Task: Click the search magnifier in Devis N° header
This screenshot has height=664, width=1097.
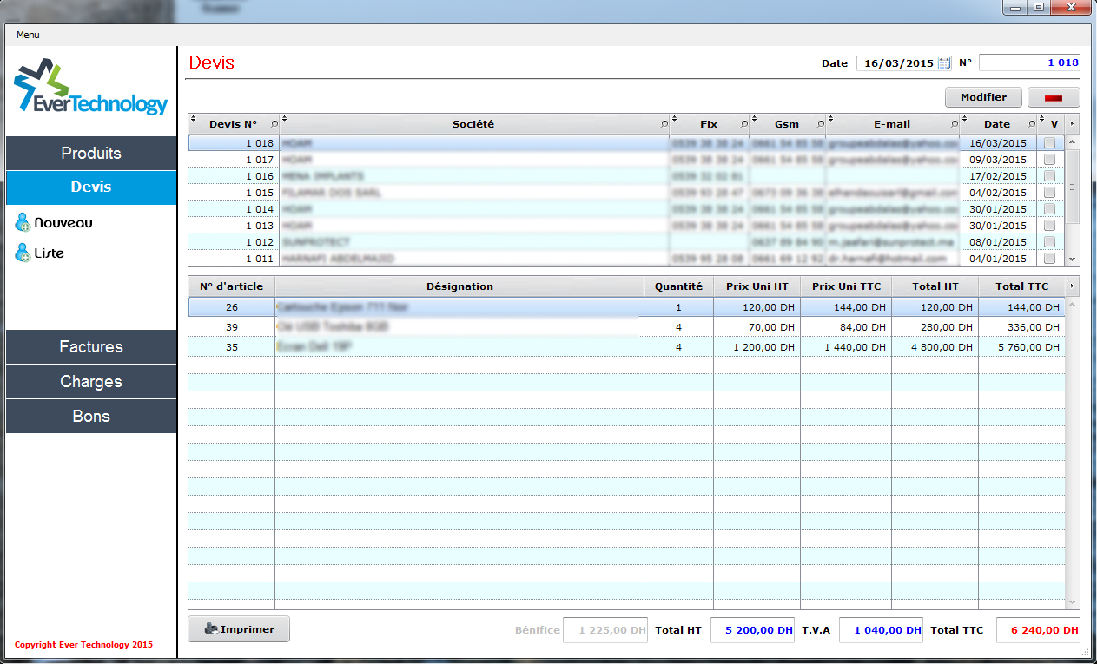Action: click(x=274, y=124)
